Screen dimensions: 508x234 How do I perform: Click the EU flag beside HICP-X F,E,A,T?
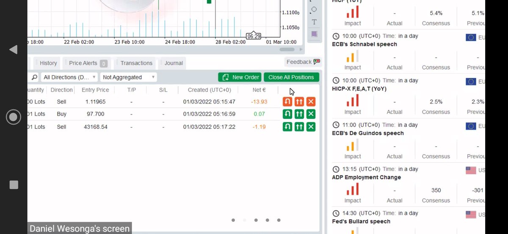click(471, 82)
